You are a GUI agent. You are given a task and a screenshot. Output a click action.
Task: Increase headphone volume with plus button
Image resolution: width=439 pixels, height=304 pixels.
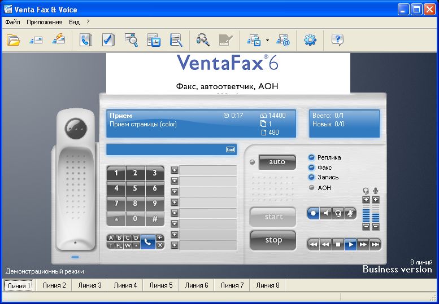pyautogui.click(x=366, y=200)
